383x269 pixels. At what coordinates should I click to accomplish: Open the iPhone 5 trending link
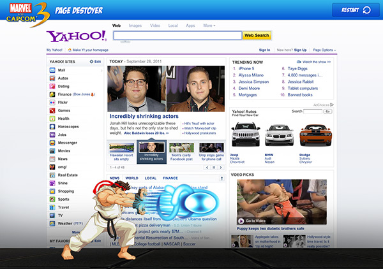[x=246, y=69]
